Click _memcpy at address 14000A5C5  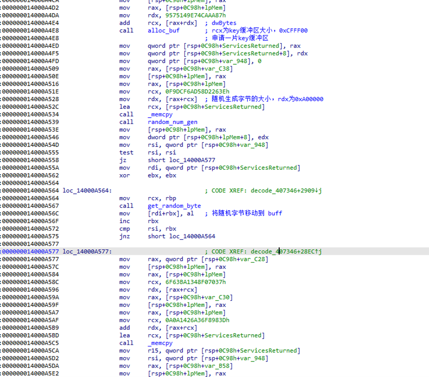(x=160, y=343)
